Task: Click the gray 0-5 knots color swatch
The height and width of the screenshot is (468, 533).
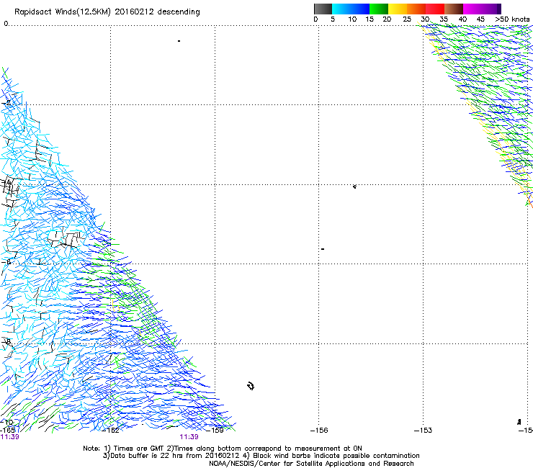Action: coord(323,9)
